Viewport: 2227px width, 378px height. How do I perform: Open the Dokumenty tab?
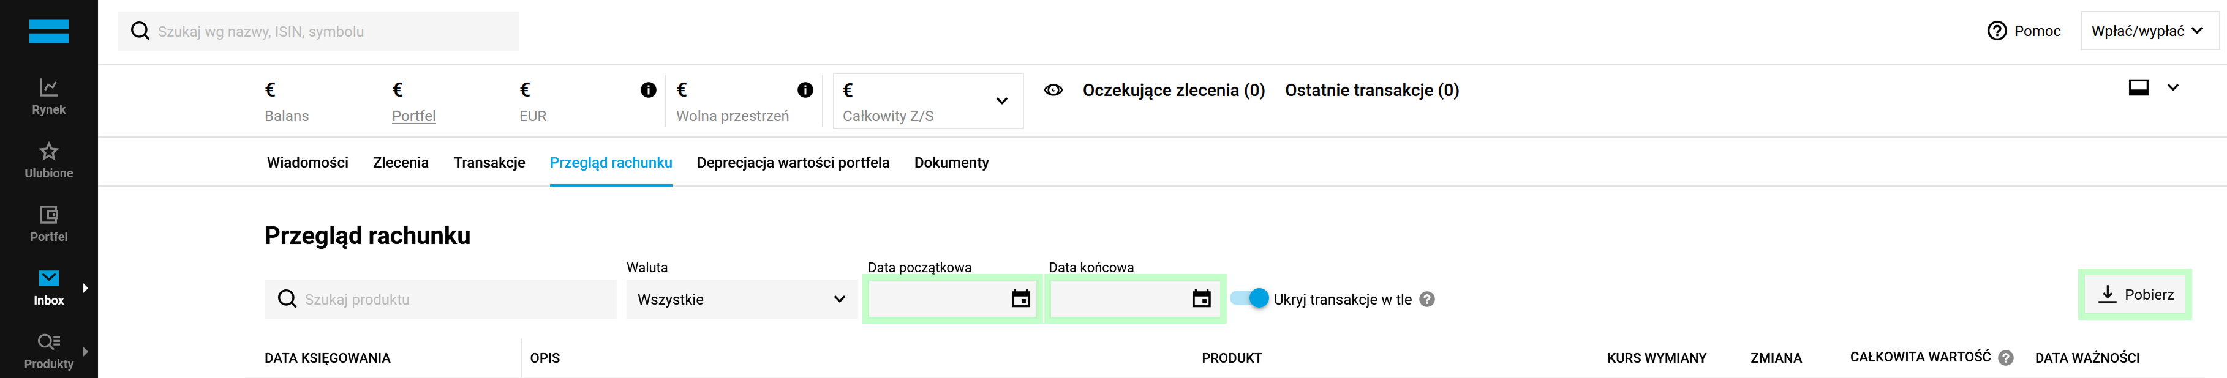(951, 162)
